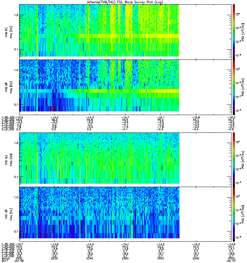This screenshot has width=247, height=263.
Task: Click the THC B-perpendicular PSD color bar
Action: point(234,160)
